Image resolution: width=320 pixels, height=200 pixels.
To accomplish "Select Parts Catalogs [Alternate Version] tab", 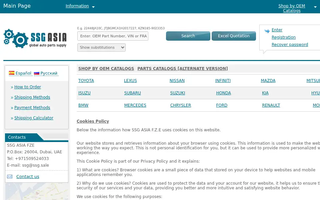I will [x=182, y=69].
